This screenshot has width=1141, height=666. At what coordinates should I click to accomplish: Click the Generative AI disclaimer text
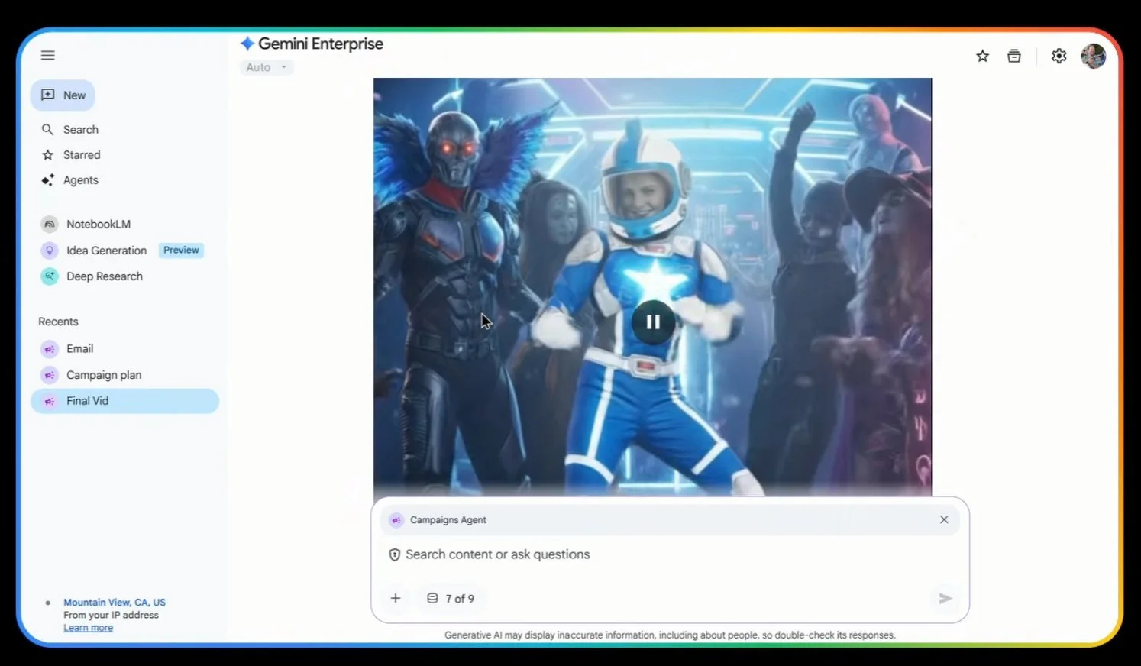(670, 635)
